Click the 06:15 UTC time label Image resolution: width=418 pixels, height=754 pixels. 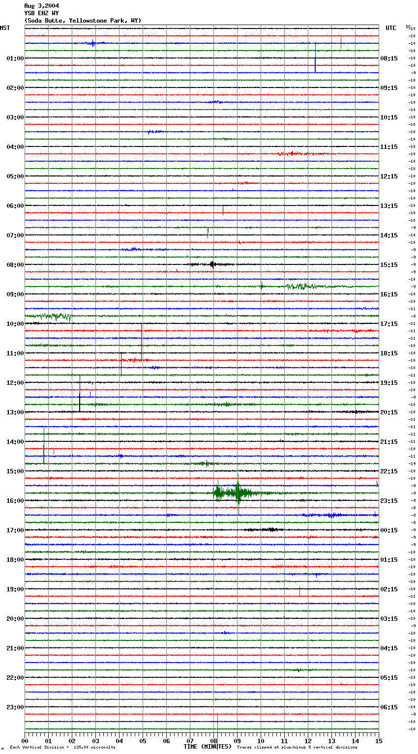[389, 707]
